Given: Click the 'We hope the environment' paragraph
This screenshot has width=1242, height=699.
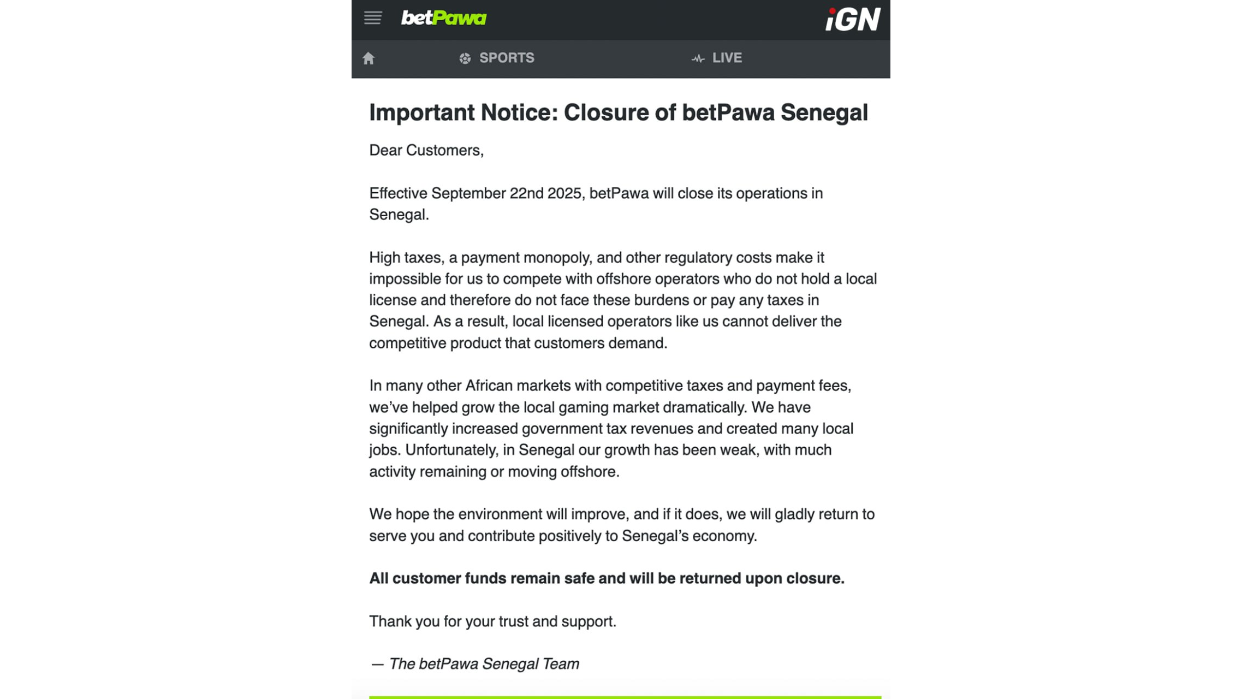Looking at the screenshot, I should point(621,525).
